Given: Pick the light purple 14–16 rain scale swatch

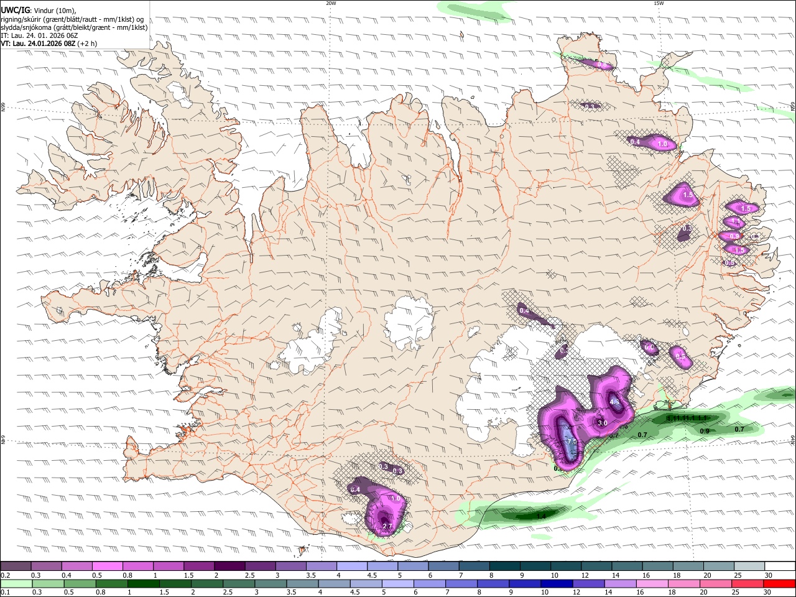Looking at the screenshot, I should click(x=620, y=583).
